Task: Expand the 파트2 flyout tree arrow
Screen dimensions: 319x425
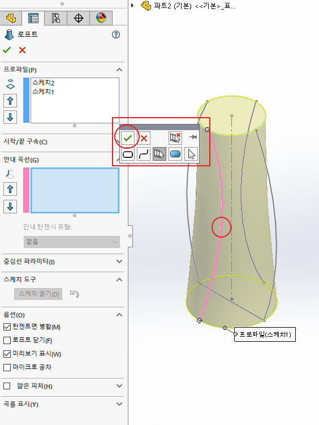Action: click(x=132, y=5)
